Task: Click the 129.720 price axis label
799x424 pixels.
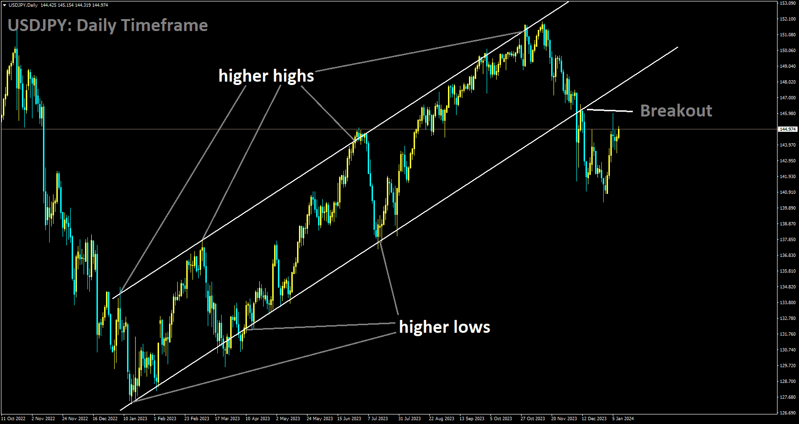Action: [788, 366]
